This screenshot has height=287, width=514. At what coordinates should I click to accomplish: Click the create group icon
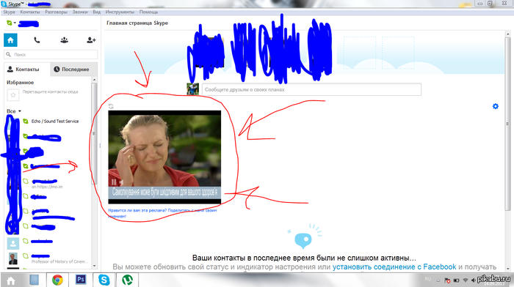point(65,40)
